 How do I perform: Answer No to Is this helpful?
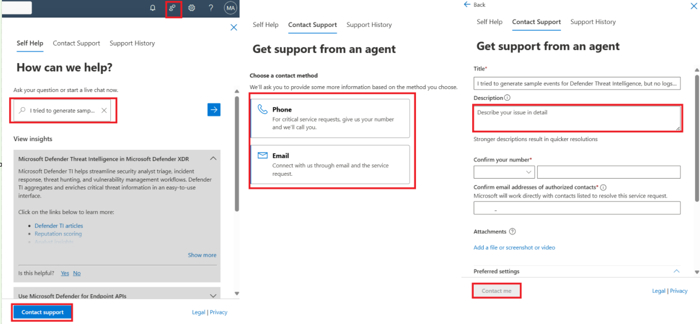tap(77, 273)
